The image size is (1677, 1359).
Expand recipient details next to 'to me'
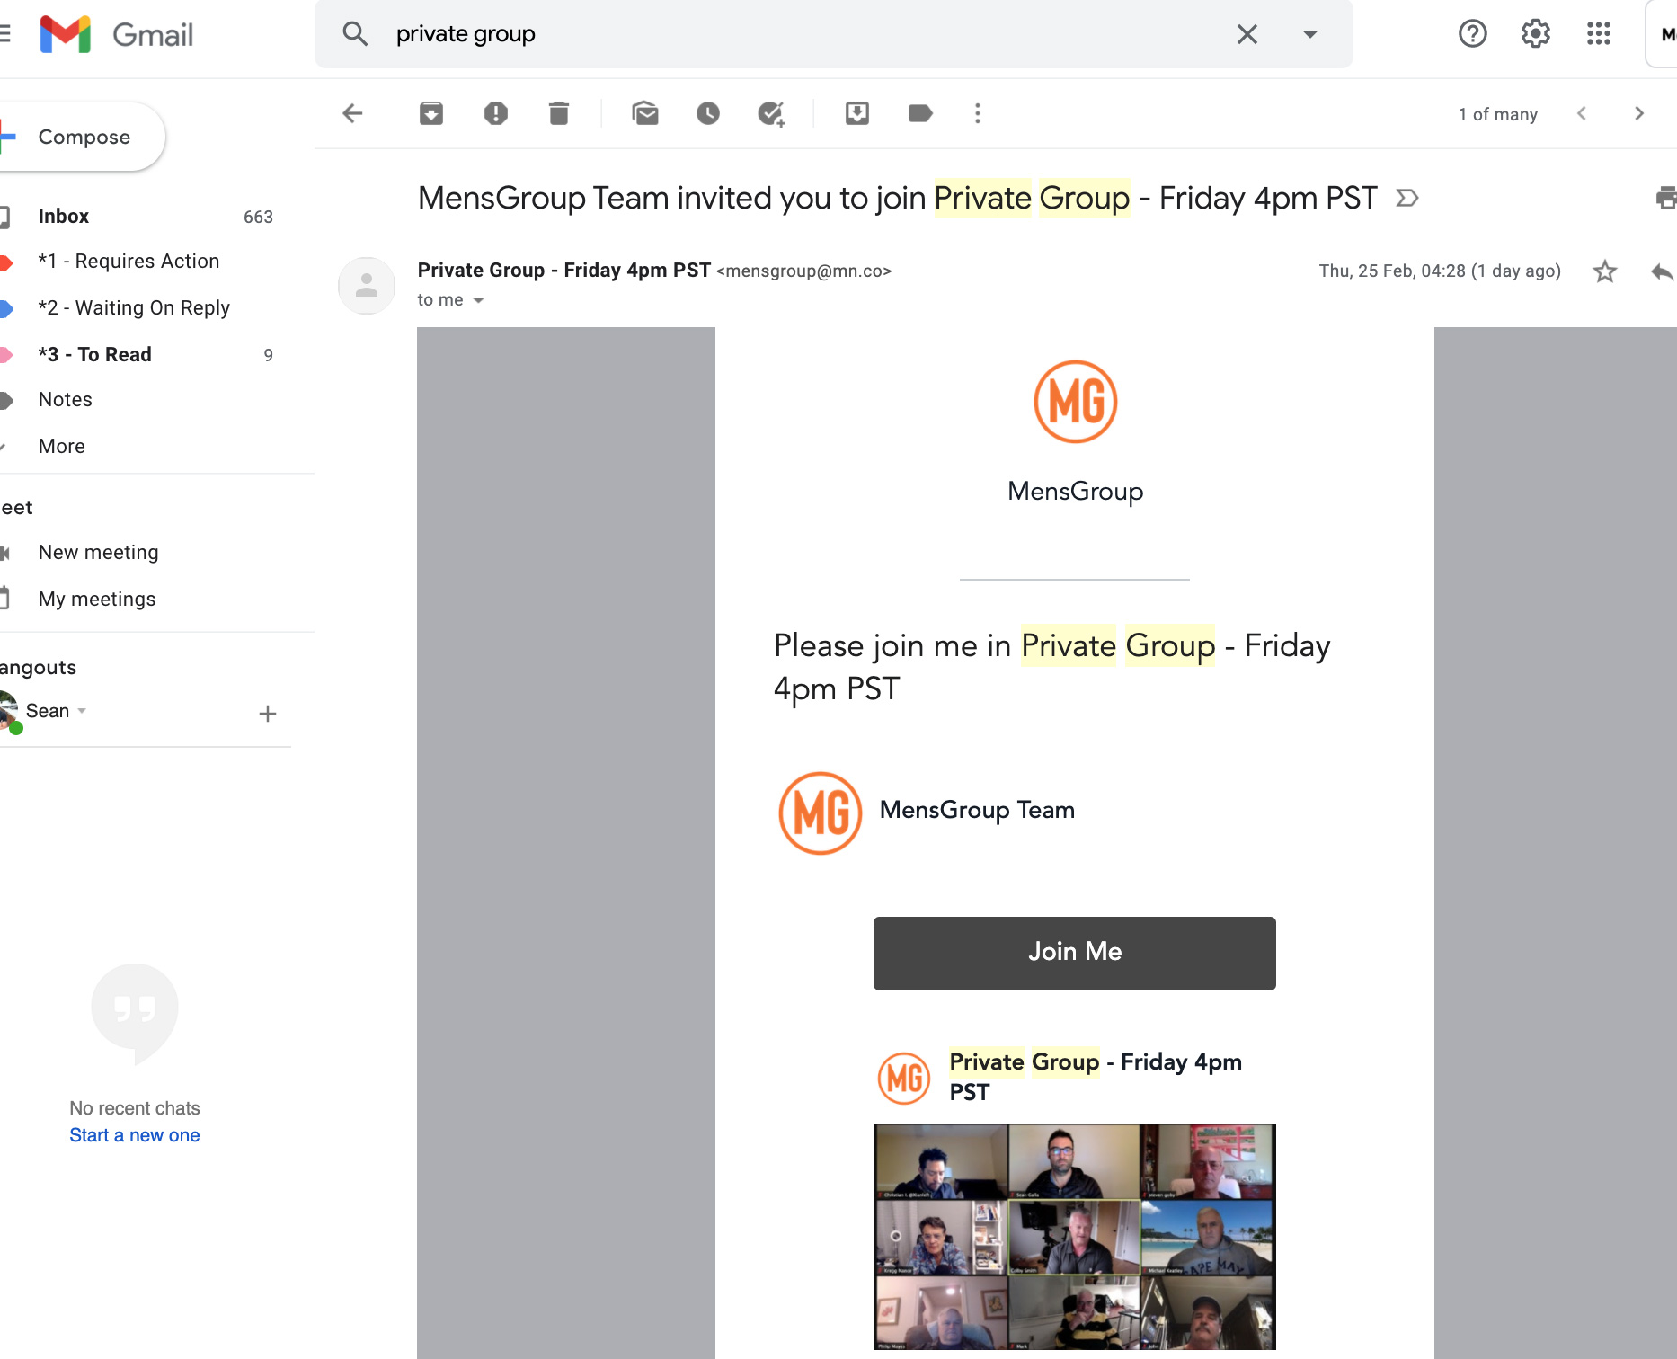point(478,300)
